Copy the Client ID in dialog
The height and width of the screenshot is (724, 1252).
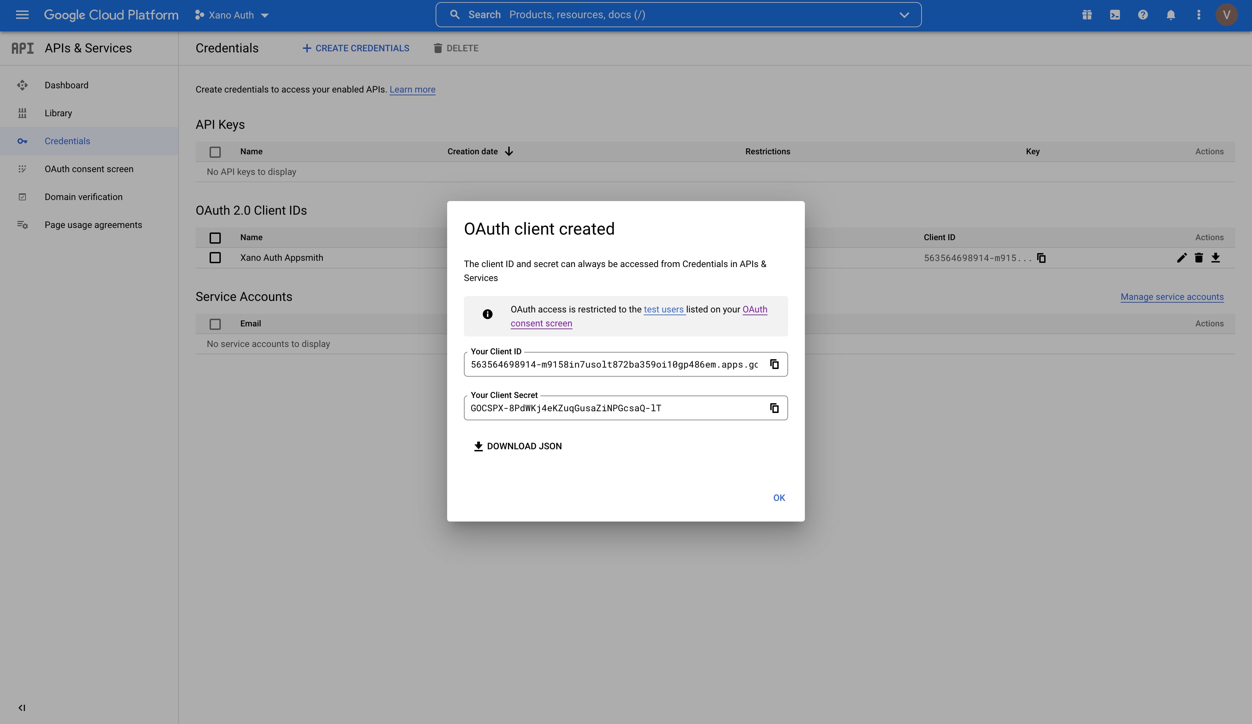(x=774, y=364)
